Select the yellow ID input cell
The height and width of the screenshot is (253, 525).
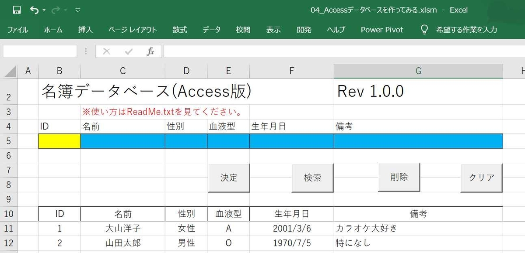[x=59, y=141]
